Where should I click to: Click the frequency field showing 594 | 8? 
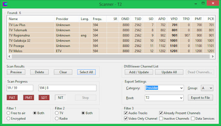pyautogui.click(x=67, y=88)
